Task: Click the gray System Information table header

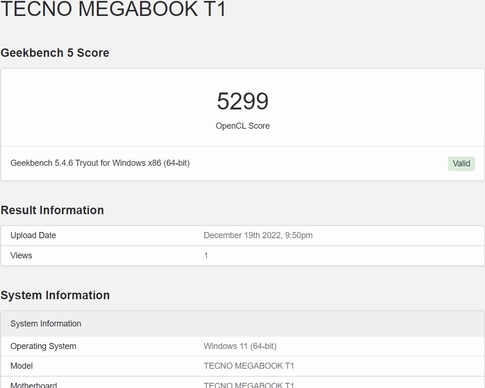Action: coord(242,324)
